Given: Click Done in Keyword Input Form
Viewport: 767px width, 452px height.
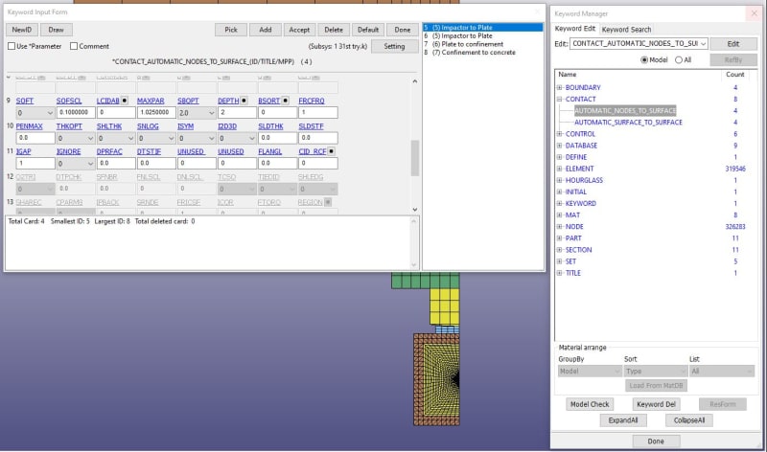Looking at the screenshot, I should coord(403,30).
